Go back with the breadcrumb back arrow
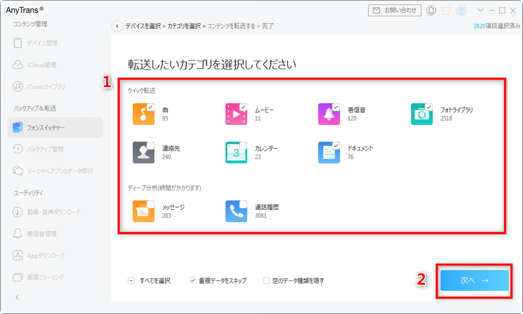Screen dimensions: 523x314 point(117,26)
